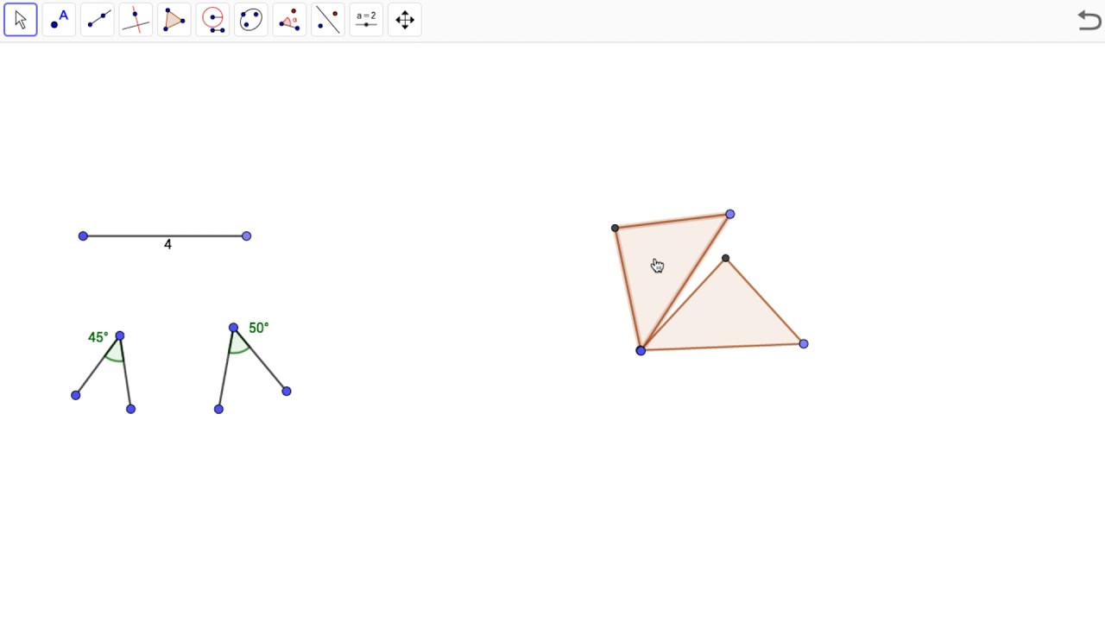Choose the Line through two points tool

(x=98, y=19)
